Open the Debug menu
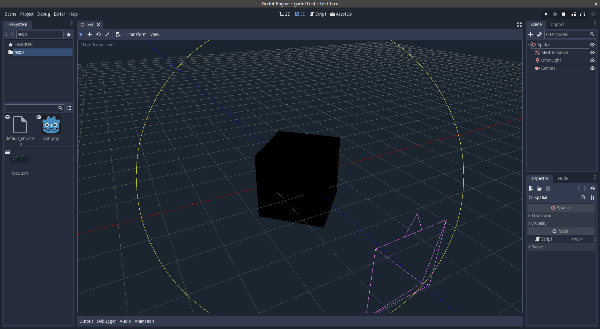Screen dimensions: 600x329 pos(43,14)
